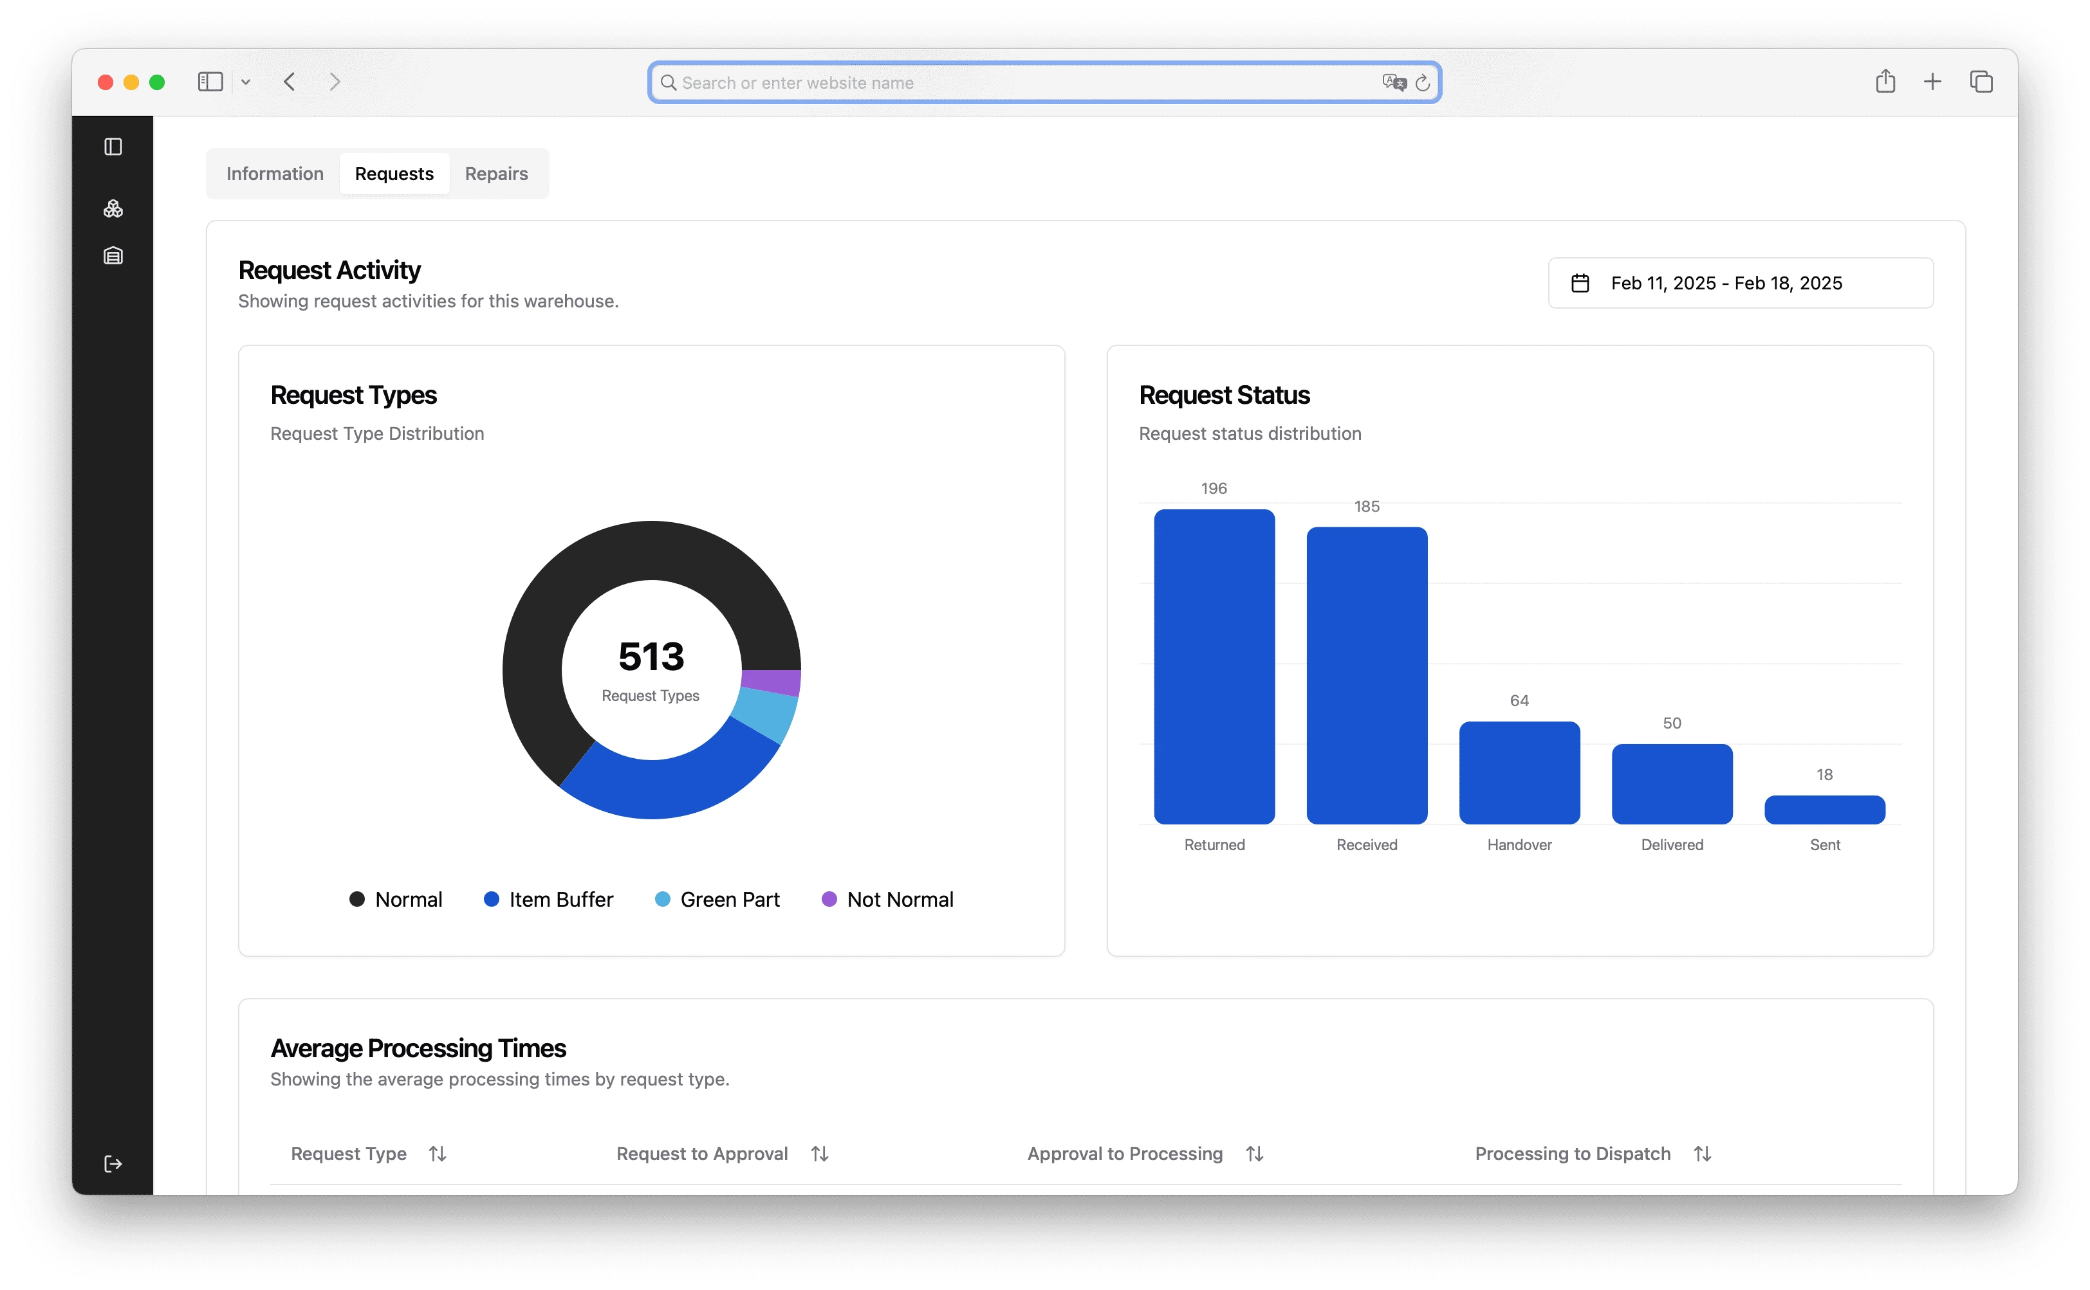This screenshot has height=1290, width=2090.
Task: Open a new tab with the plus icon
Action: pyautogui.click(x=1933, y=81)
